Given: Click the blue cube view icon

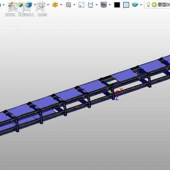Looking at the screenshot, I should point(29,5).
